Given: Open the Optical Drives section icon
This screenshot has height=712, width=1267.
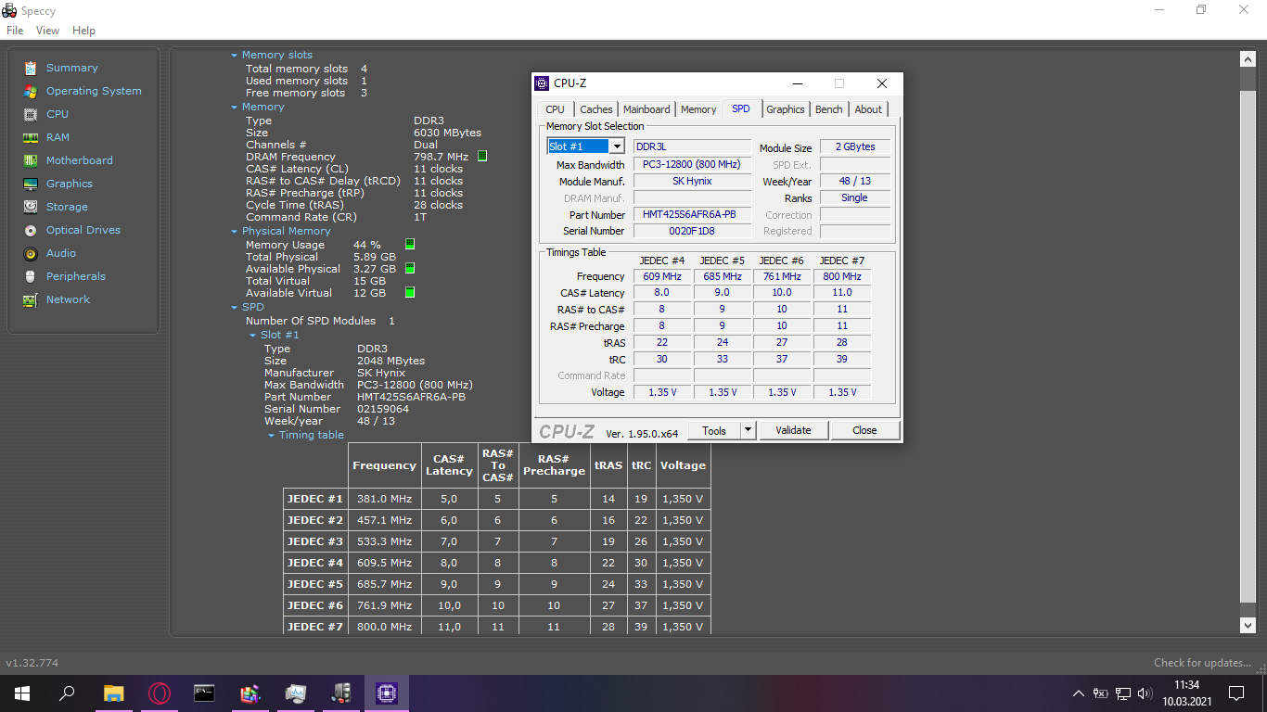Looking at the screenshot, I should click(31, 230).
